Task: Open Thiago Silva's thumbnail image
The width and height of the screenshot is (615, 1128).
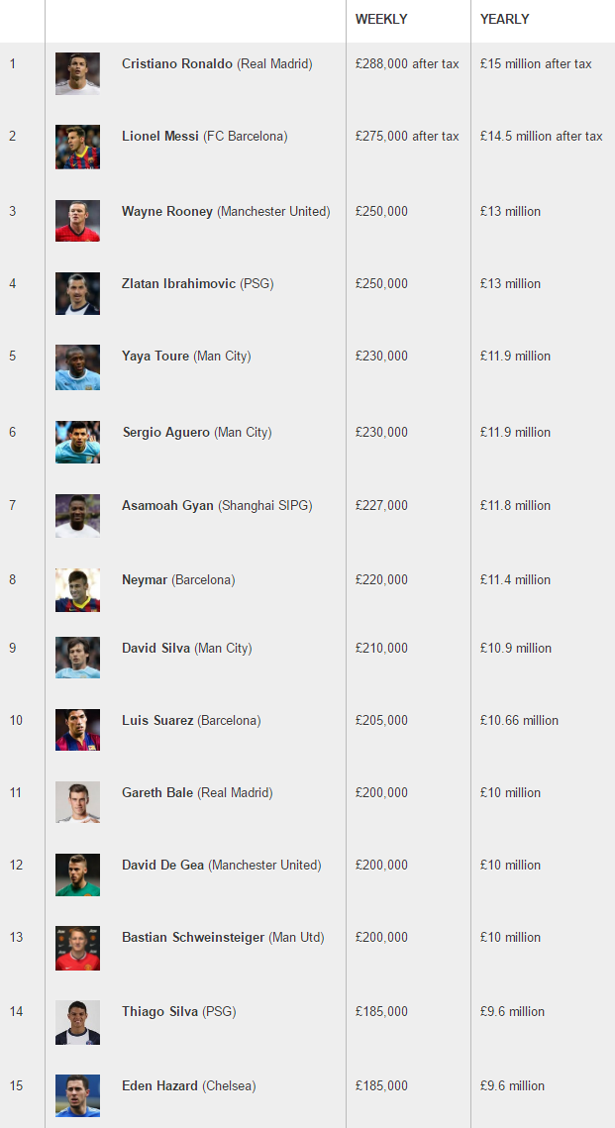Action: click(x=77, y=1022)
